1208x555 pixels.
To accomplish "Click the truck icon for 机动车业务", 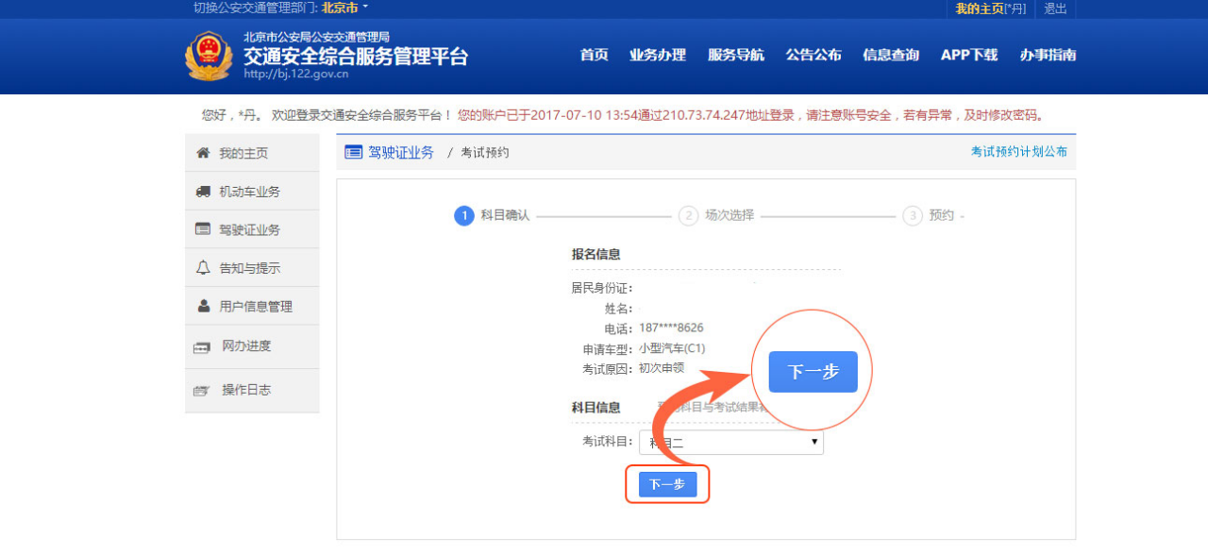I will 202,192.
